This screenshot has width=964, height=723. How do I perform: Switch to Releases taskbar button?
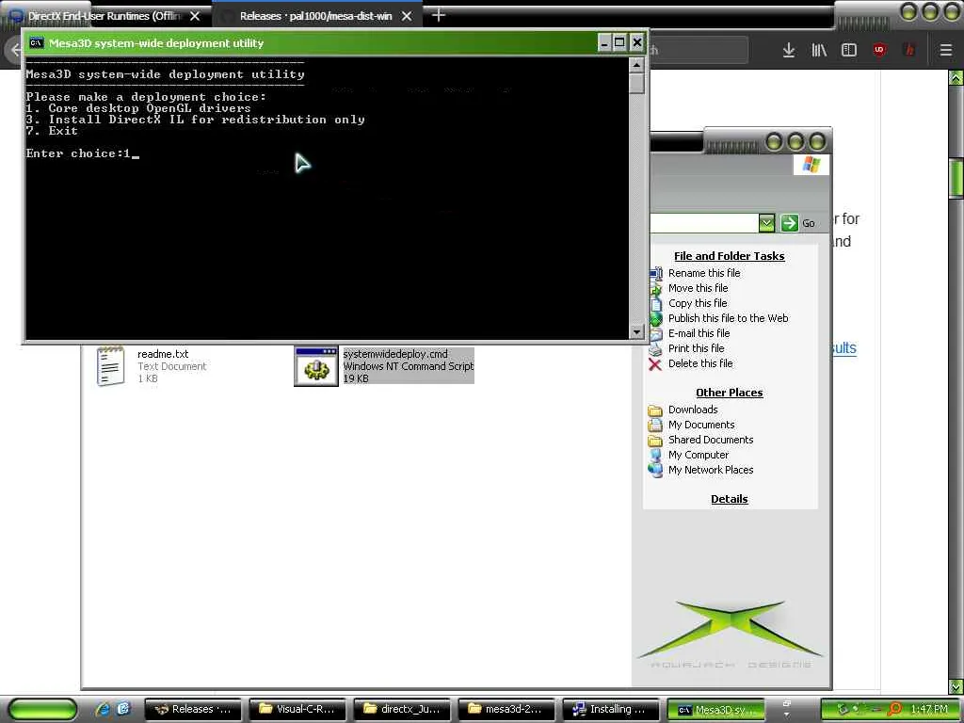[x=193, y=710]
